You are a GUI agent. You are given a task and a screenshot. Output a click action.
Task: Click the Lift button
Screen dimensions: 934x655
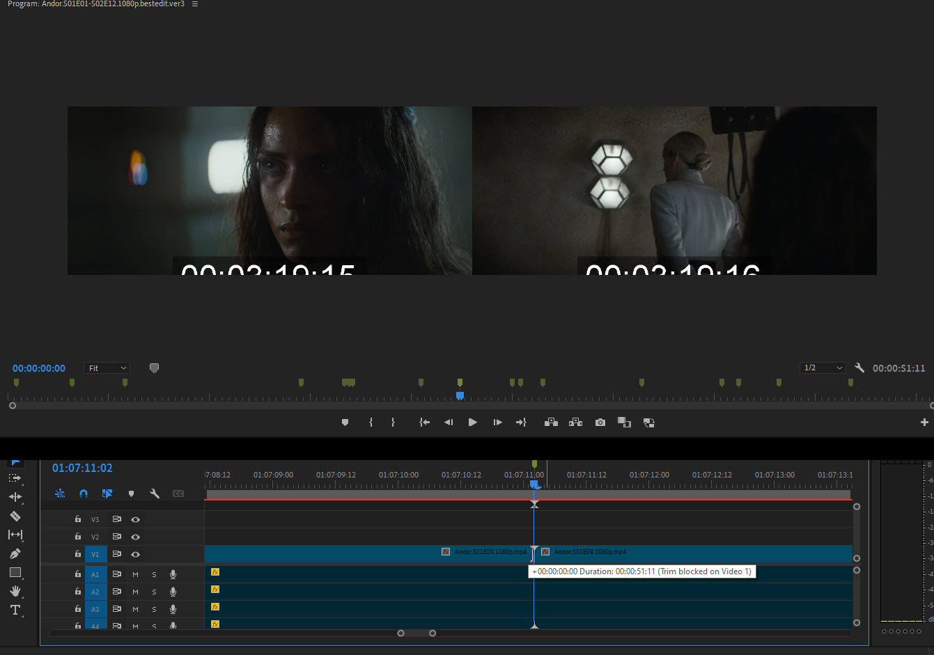pyautogui.click(x=551, y=423)
